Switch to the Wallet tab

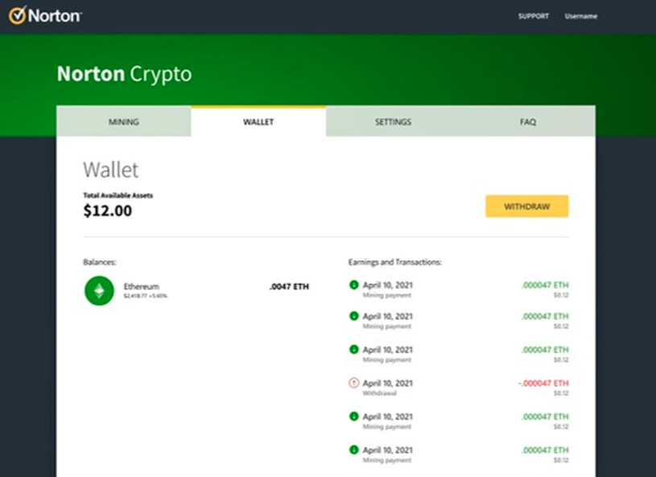pyautogui.click(x=258, y=121)
